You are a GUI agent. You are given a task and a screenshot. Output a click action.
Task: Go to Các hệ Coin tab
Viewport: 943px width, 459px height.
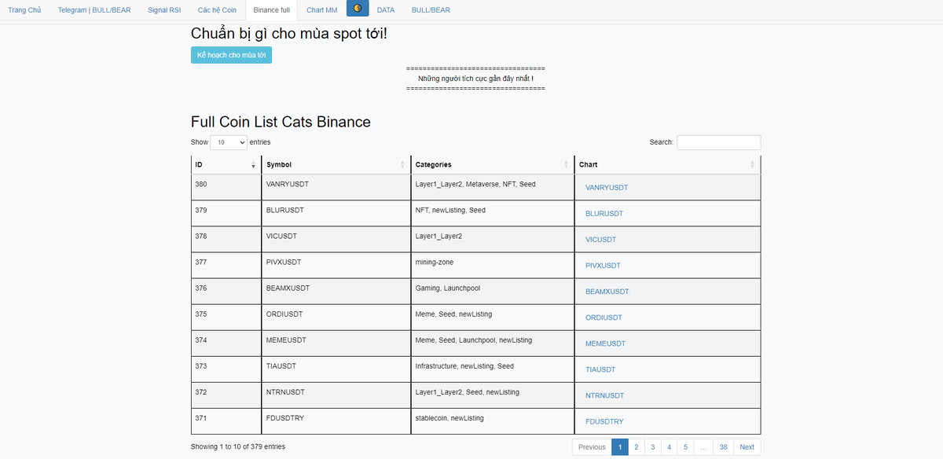pos(217,10)
